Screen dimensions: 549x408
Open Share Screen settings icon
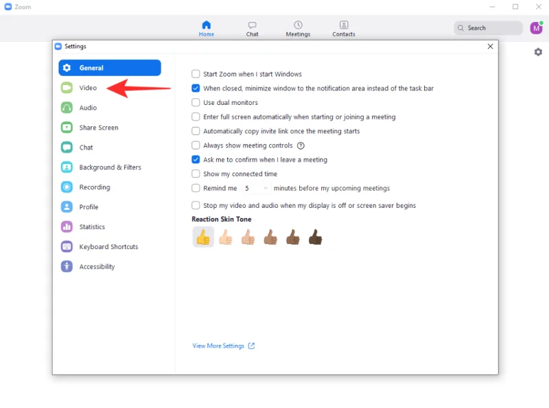pyautogui.click(x=67, y=128)
